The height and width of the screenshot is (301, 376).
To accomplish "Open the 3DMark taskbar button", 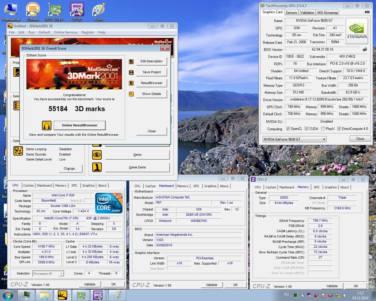I will (62, 295).
